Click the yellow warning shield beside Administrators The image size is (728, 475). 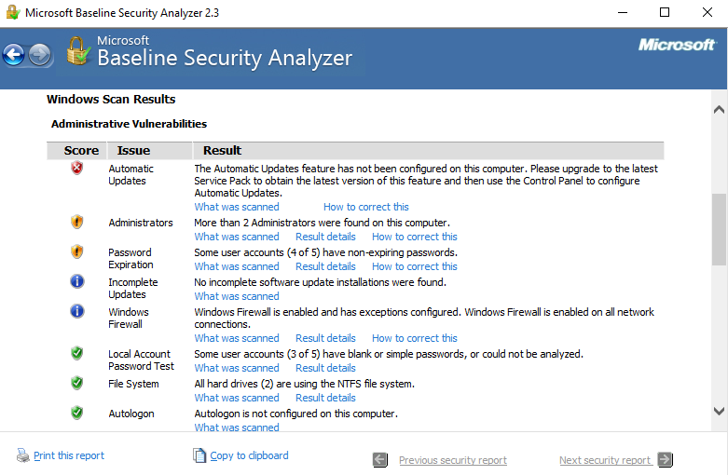77,223
